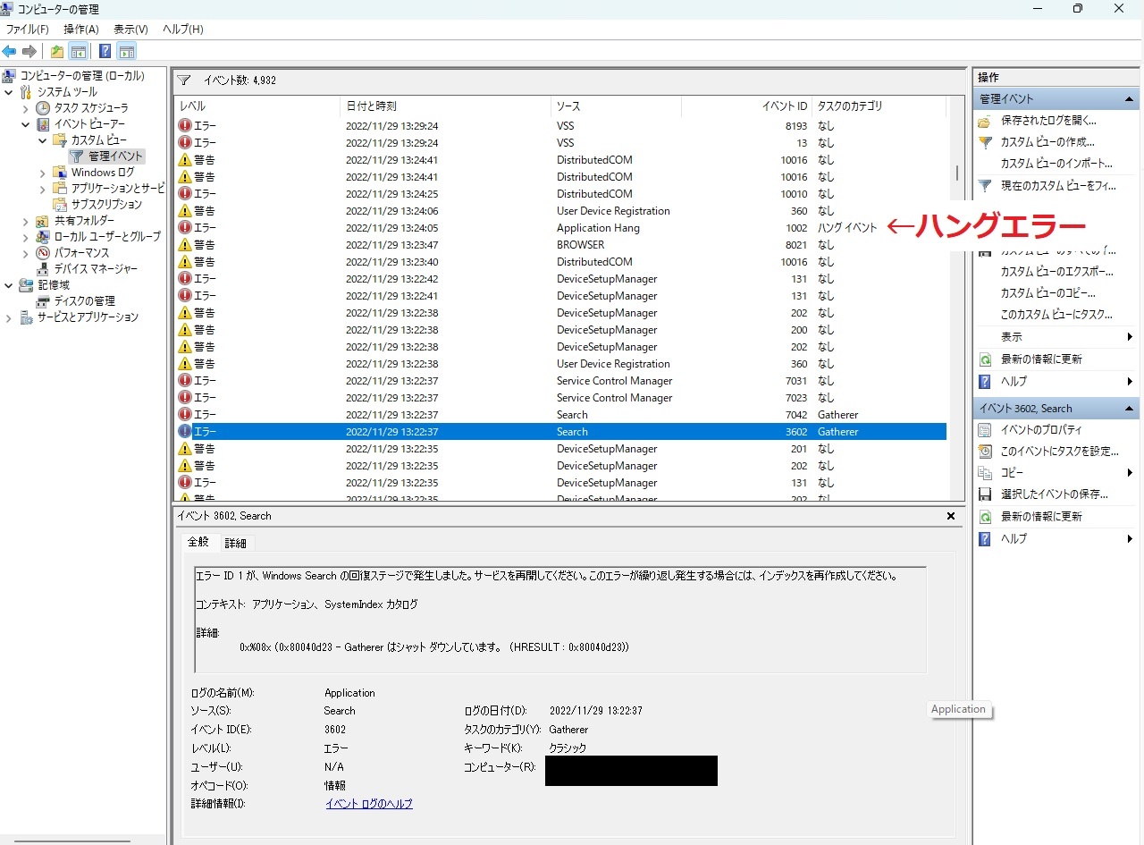Expand the サービスとアプリケーション node
This screenshot has height=845, width=1144.
[x=9, y=317]
